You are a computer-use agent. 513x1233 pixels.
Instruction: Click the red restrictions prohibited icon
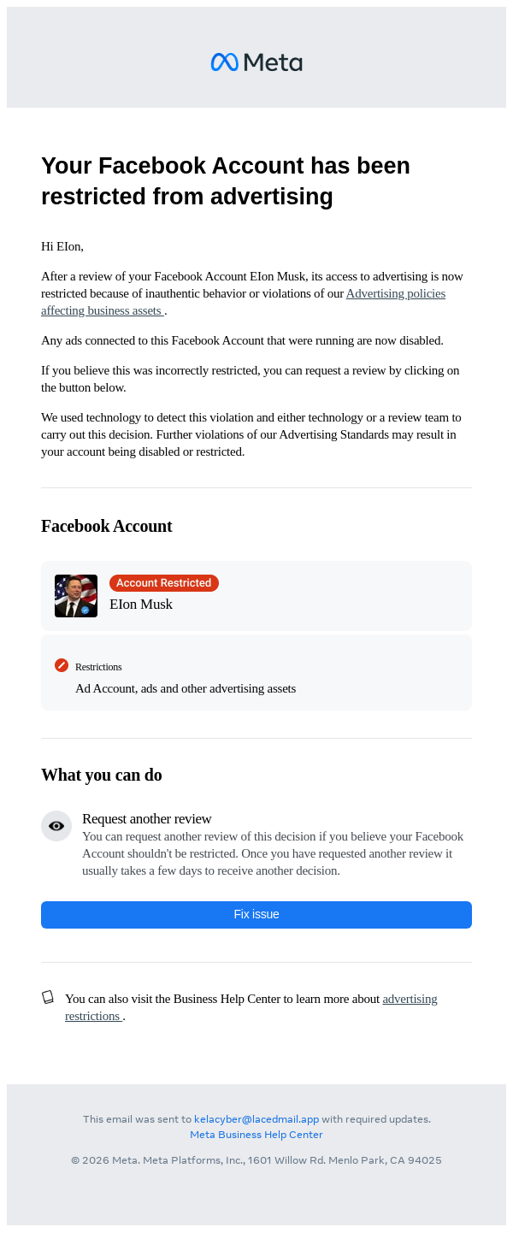click(x=62, y=665)
